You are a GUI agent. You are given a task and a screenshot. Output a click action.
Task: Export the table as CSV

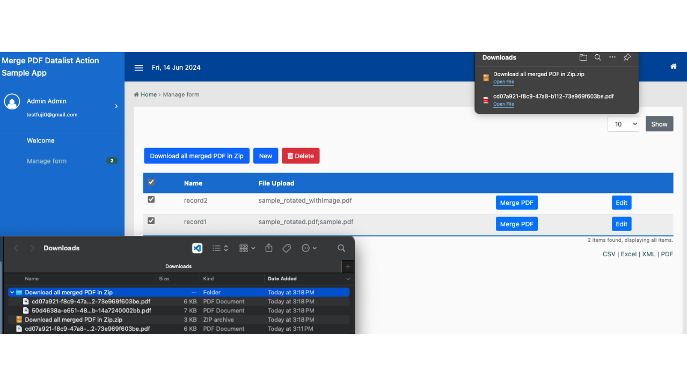coord(609,254)
